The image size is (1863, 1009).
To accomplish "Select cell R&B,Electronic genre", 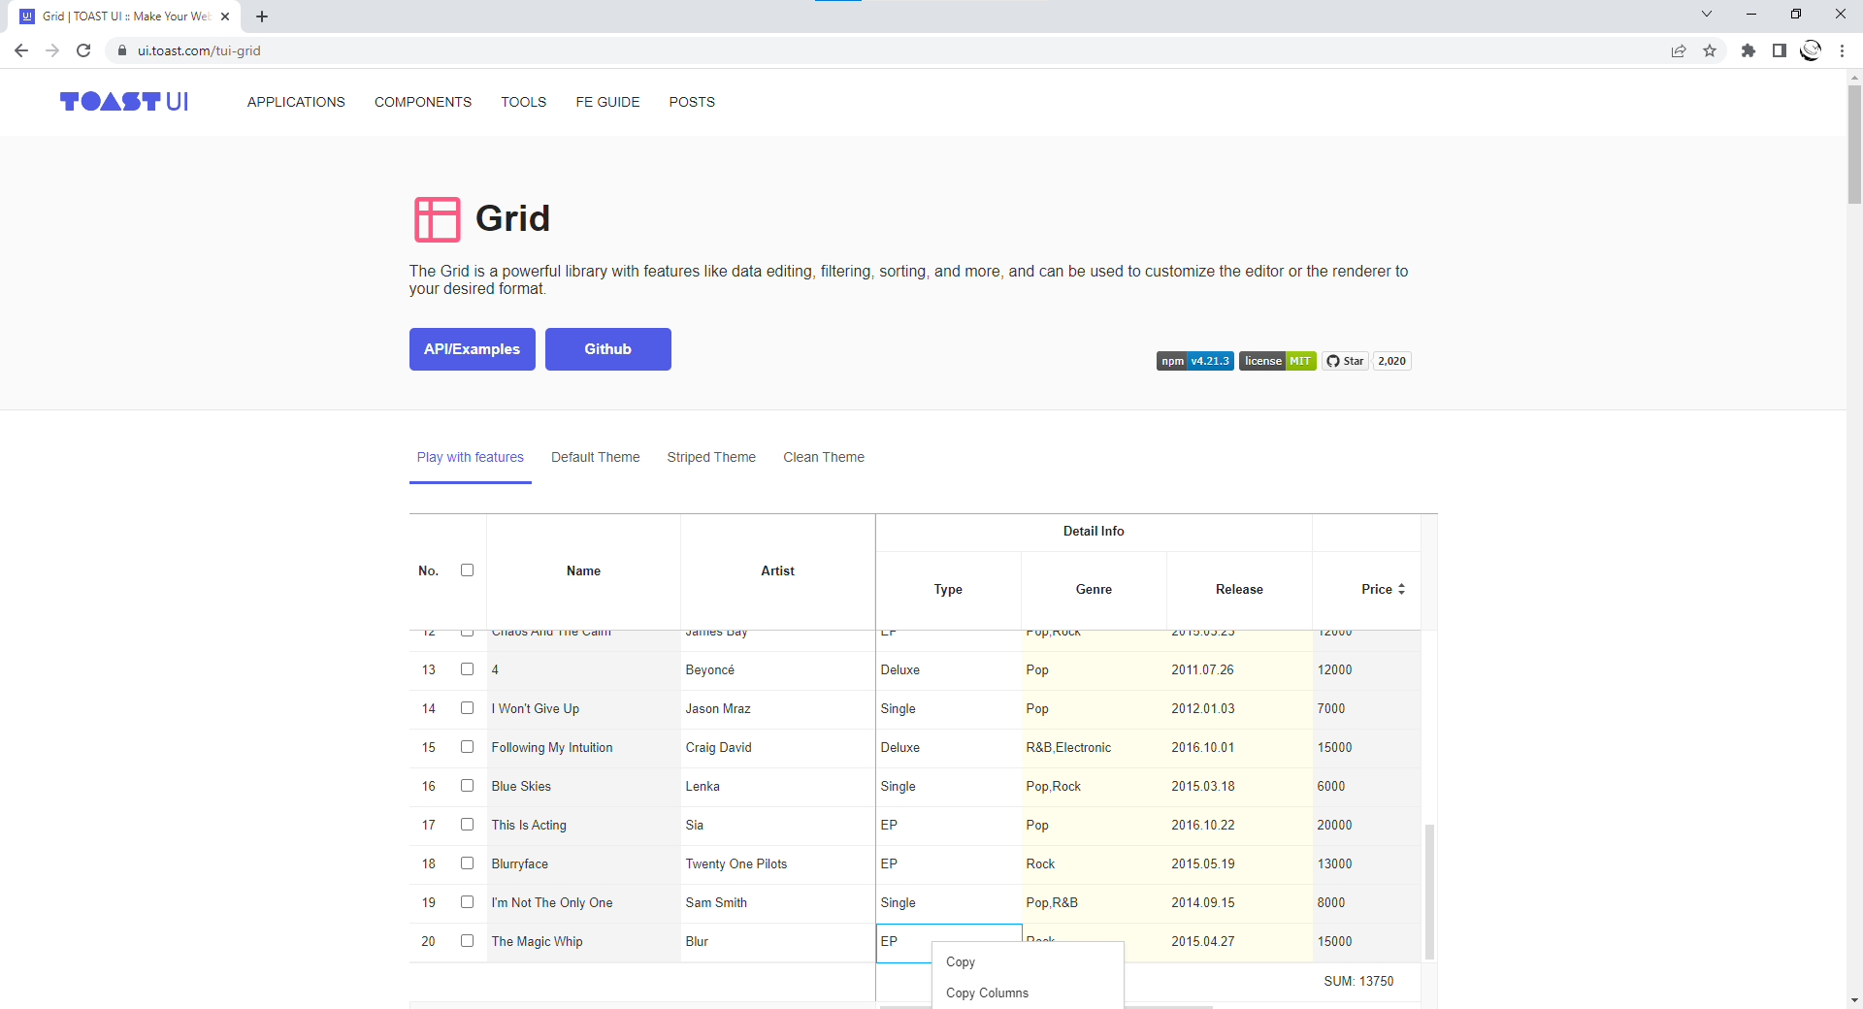I will tap(1094, 747).
